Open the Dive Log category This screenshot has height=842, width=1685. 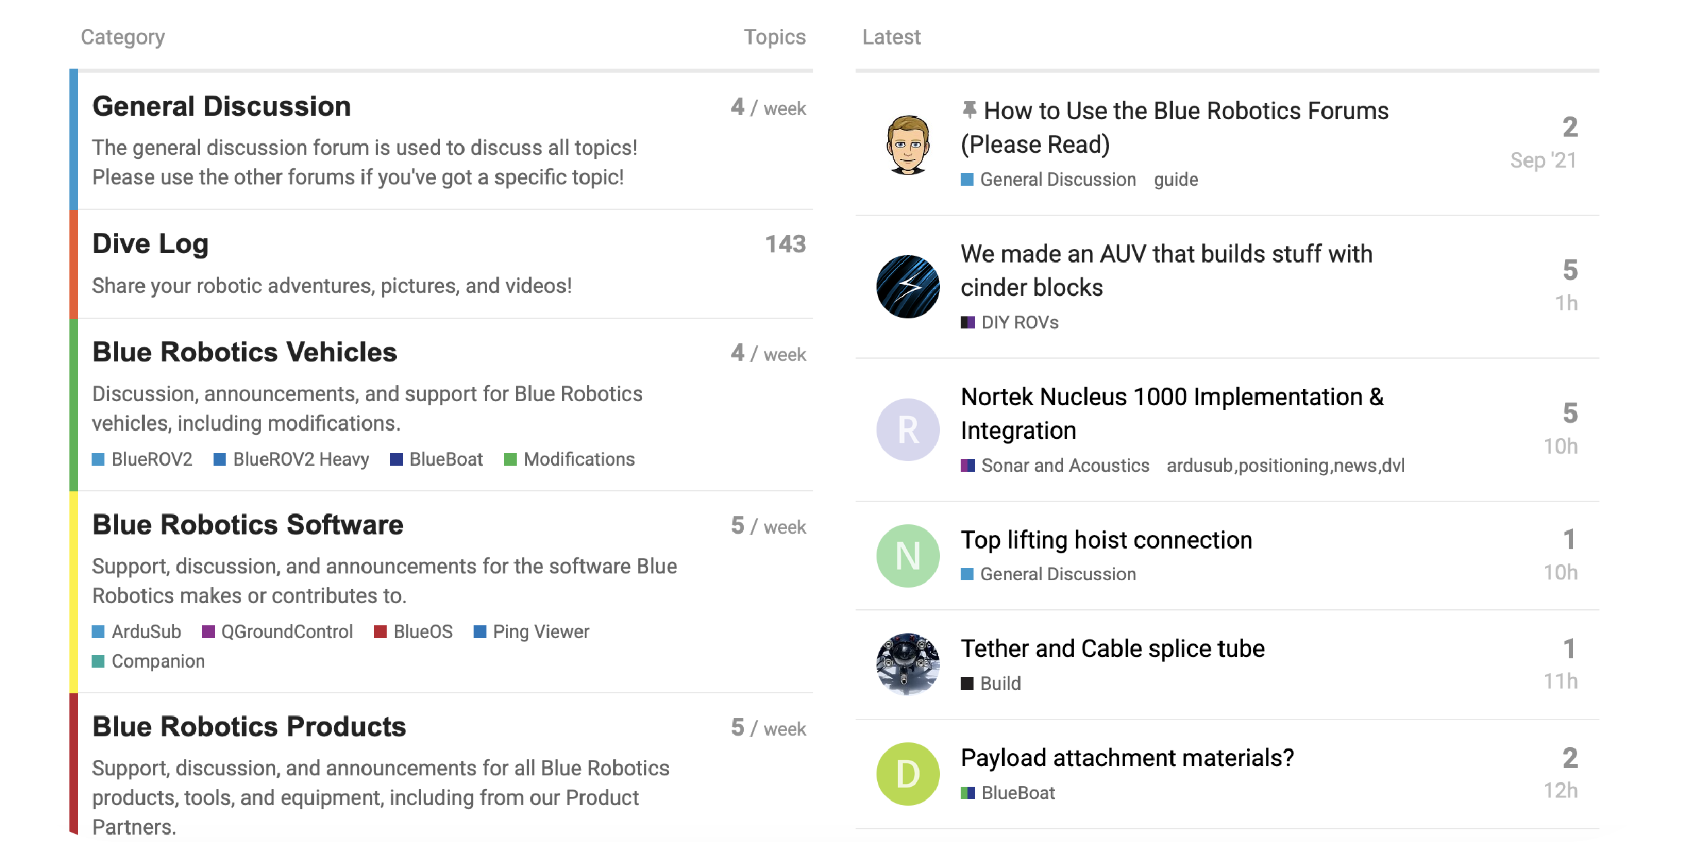tap(150, 244)
